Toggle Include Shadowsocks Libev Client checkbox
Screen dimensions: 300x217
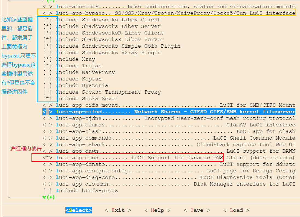[47, 20]
